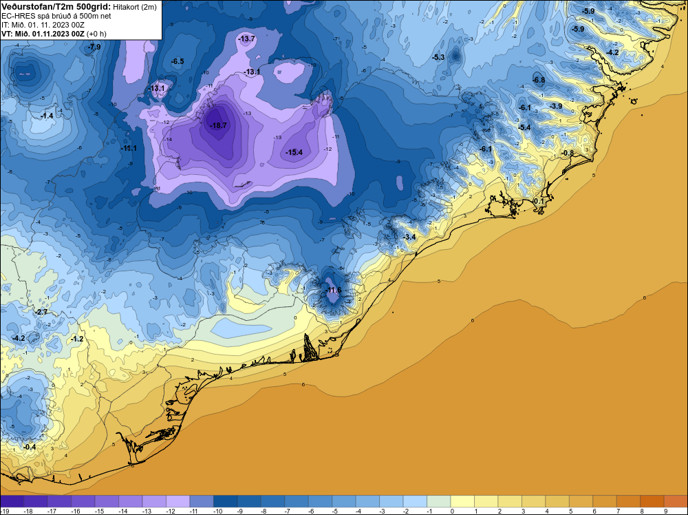Pick the 5 degree orange legend swatch
688x515 pixels.
click(x=581, y=501)
